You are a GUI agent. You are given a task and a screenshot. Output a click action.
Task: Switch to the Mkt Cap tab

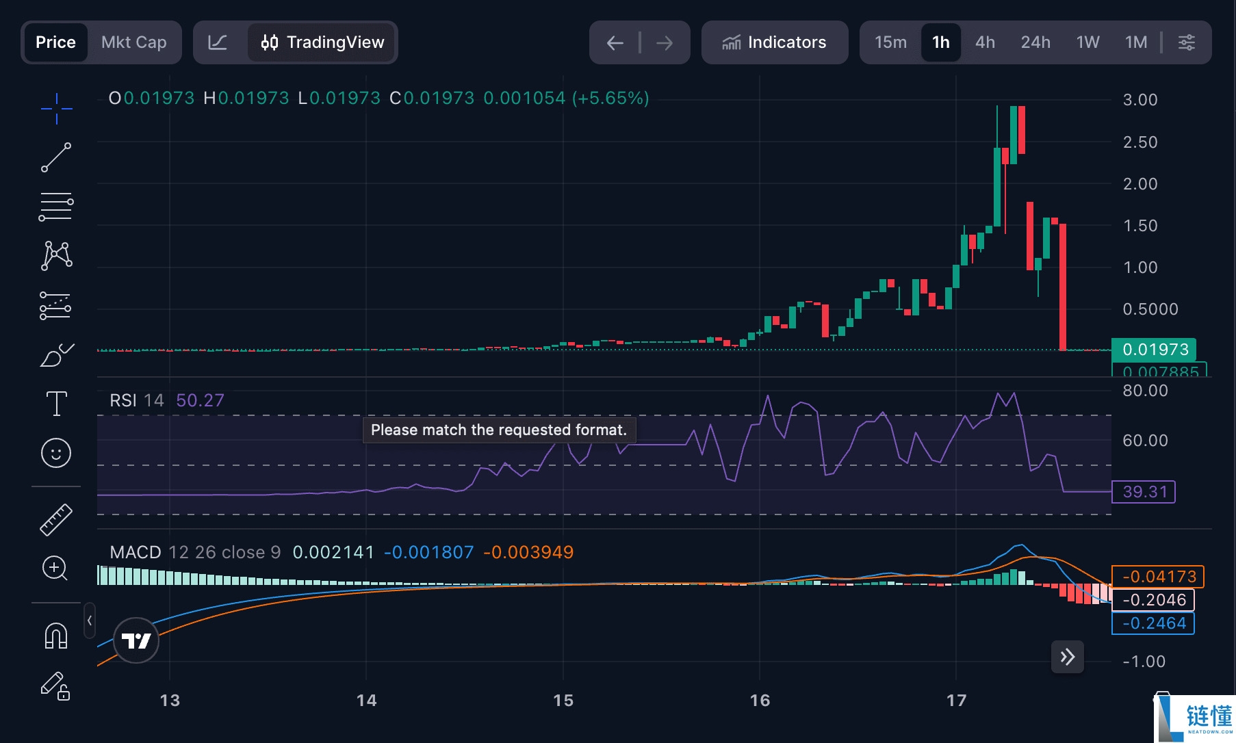134,42
